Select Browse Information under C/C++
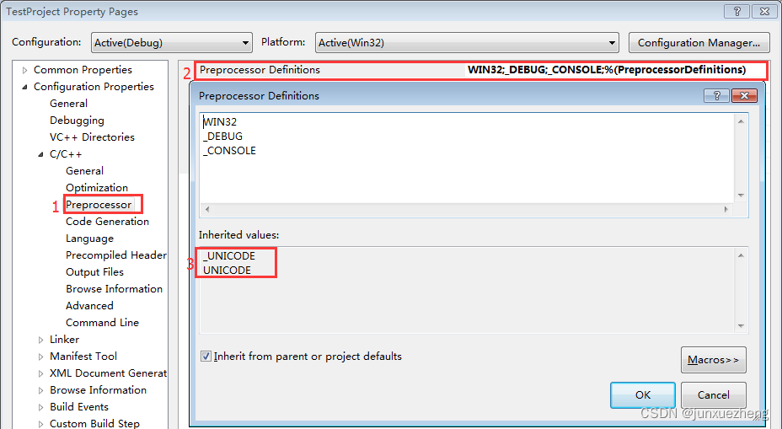782x429 pixels. point(115,289)
